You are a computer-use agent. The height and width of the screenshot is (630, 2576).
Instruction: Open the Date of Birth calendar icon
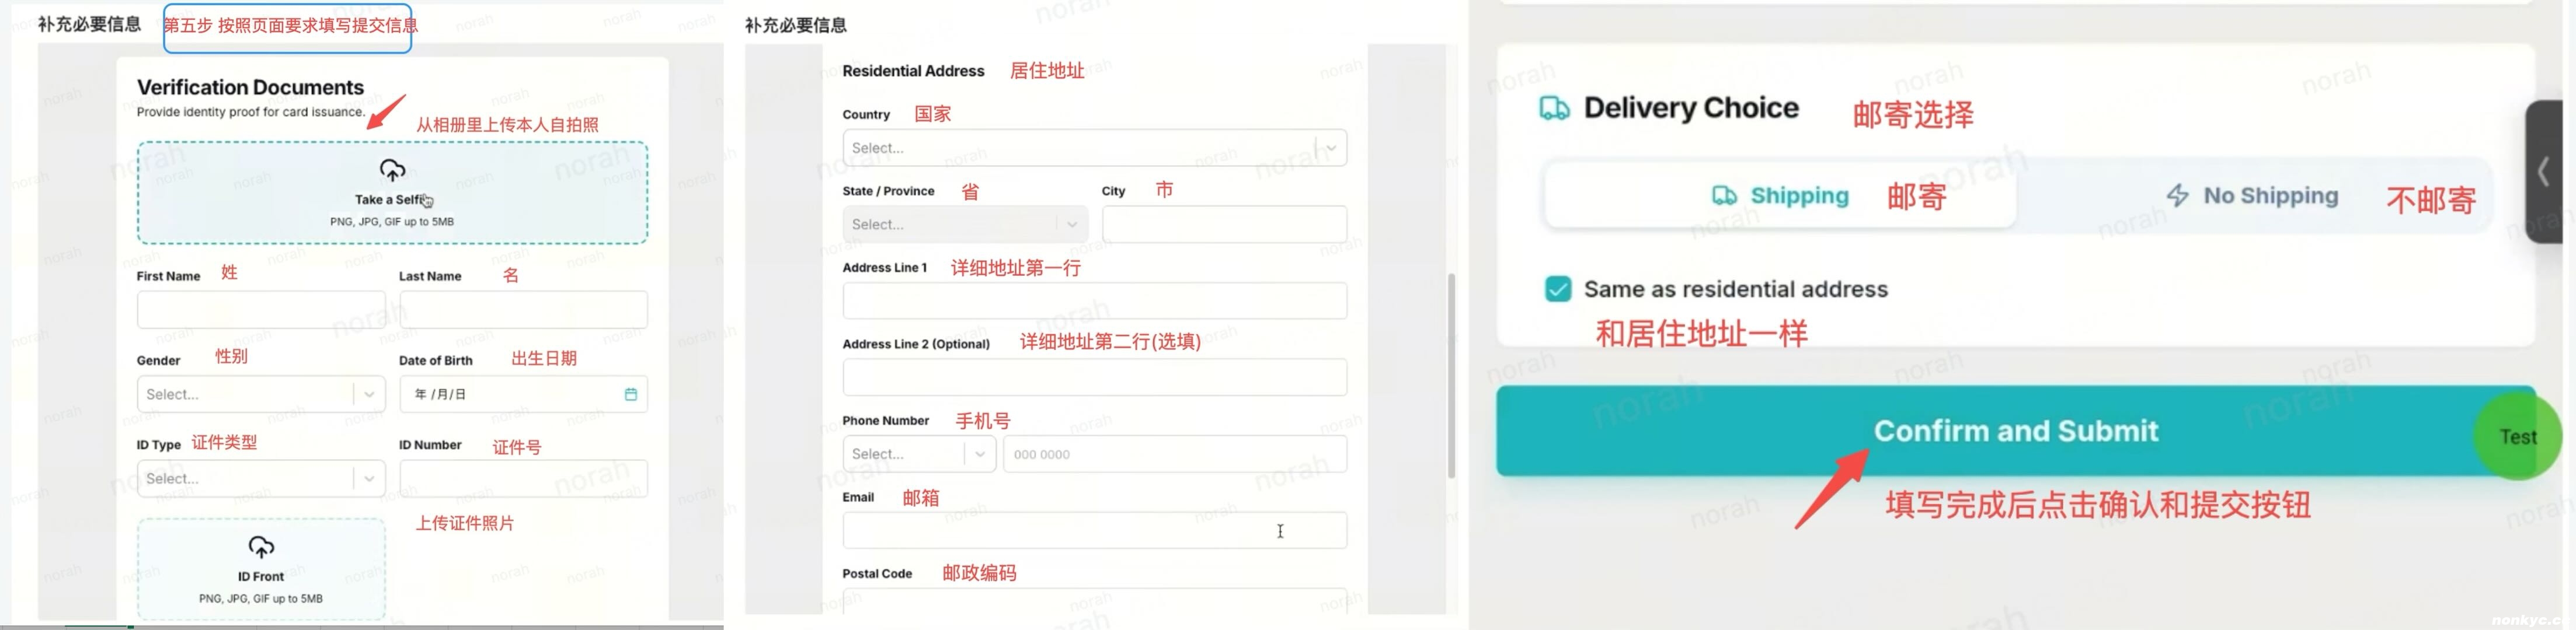click(x=631, y=394)
